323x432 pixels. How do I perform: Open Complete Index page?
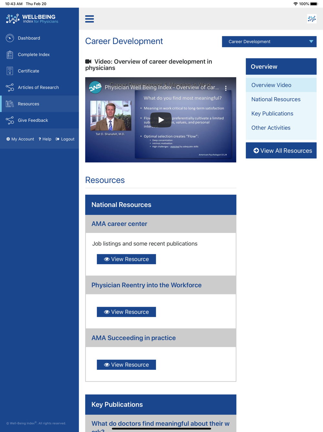pos(39,54)
